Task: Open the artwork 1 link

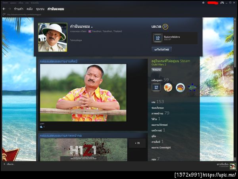Action: [157, 141]
